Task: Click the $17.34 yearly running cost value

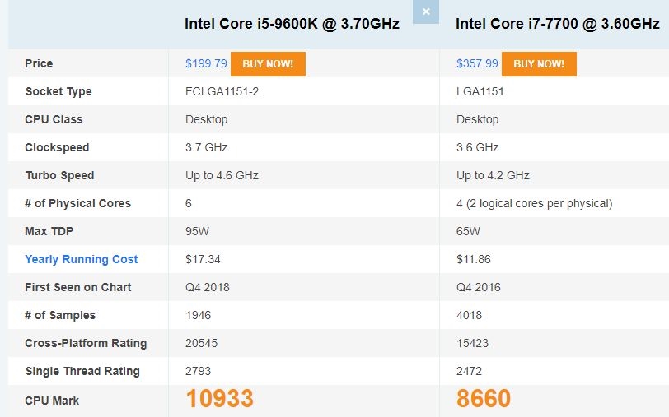Action: (x=203, y=259)
